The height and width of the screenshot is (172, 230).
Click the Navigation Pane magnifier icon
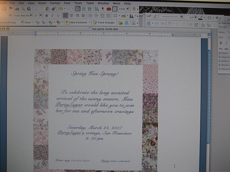(97, 9)
